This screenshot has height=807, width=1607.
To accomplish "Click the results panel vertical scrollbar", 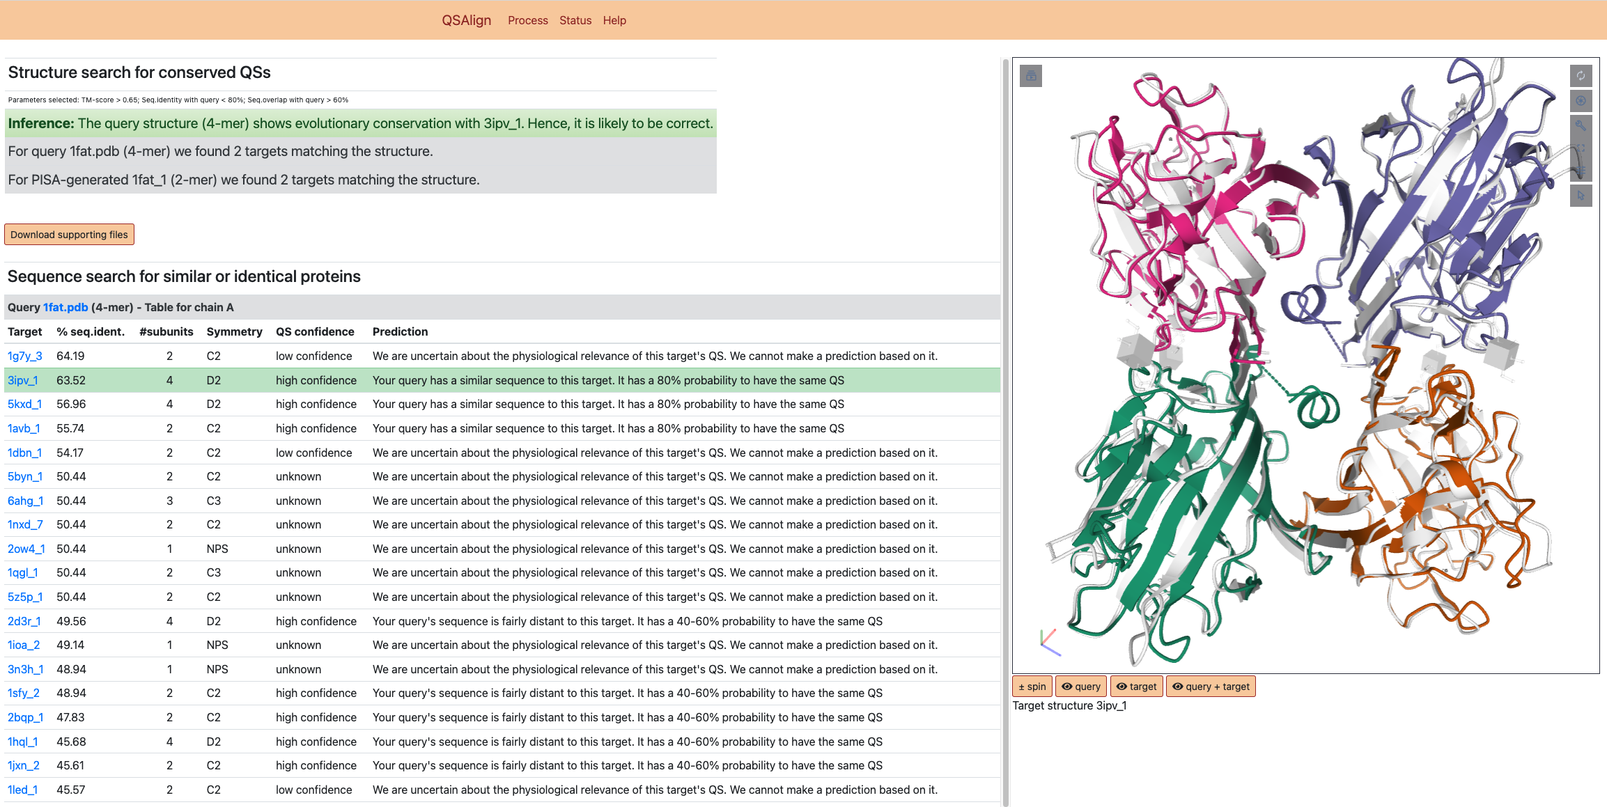I will 1005,432.
